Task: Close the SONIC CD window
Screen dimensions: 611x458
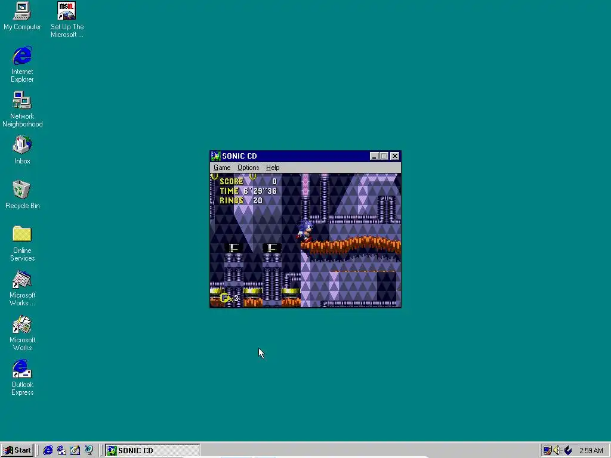Action: [395, 156]
